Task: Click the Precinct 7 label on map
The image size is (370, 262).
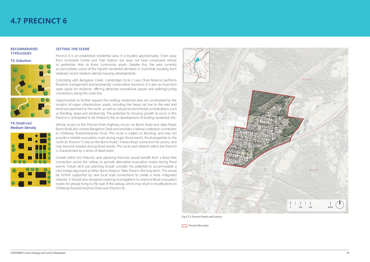Action: click(x=307, y=79)
